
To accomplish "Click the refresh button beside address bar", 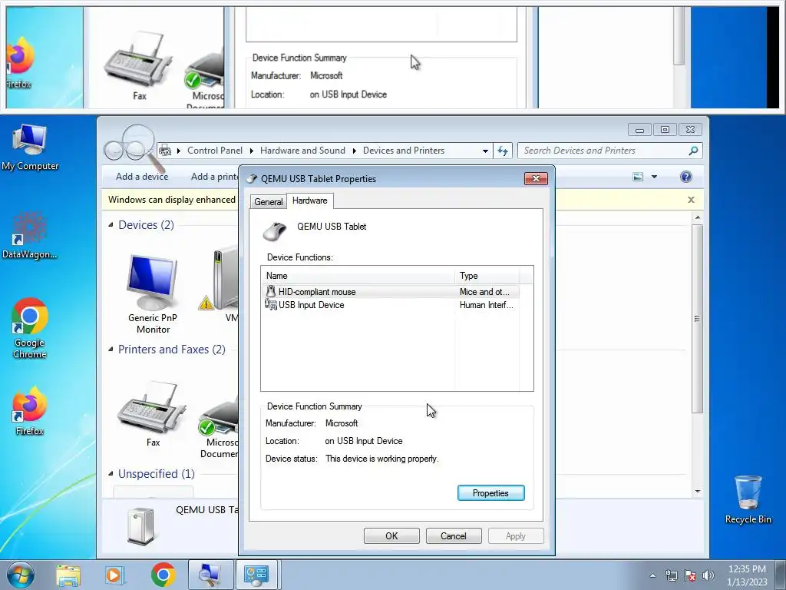I will 503,151.
